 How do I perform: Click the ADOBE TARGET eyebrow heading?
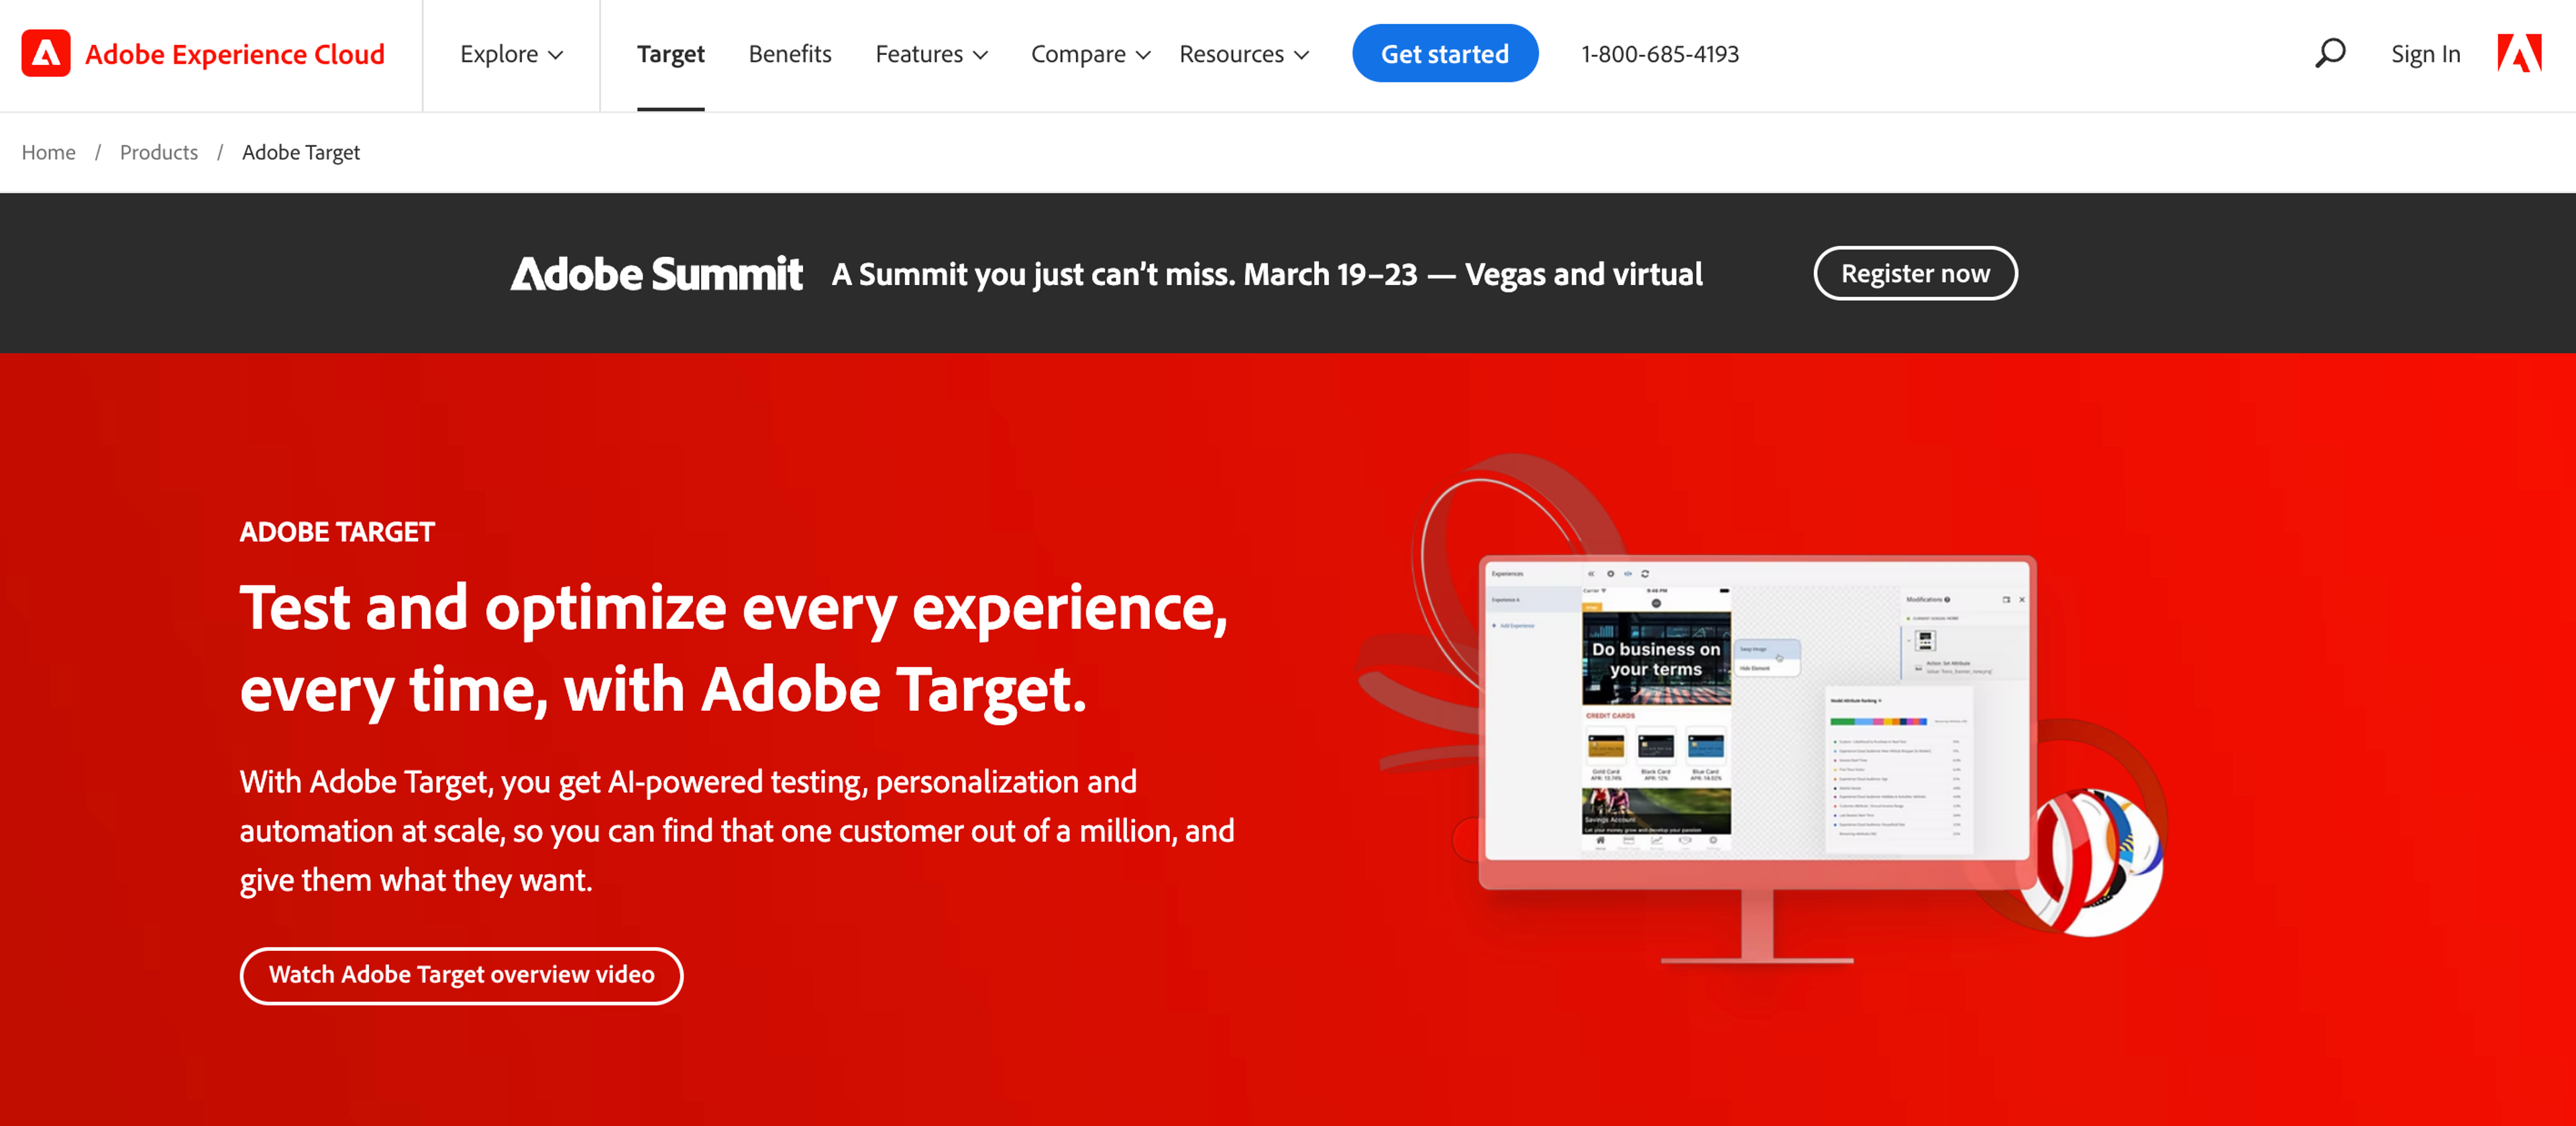point(337,532)
